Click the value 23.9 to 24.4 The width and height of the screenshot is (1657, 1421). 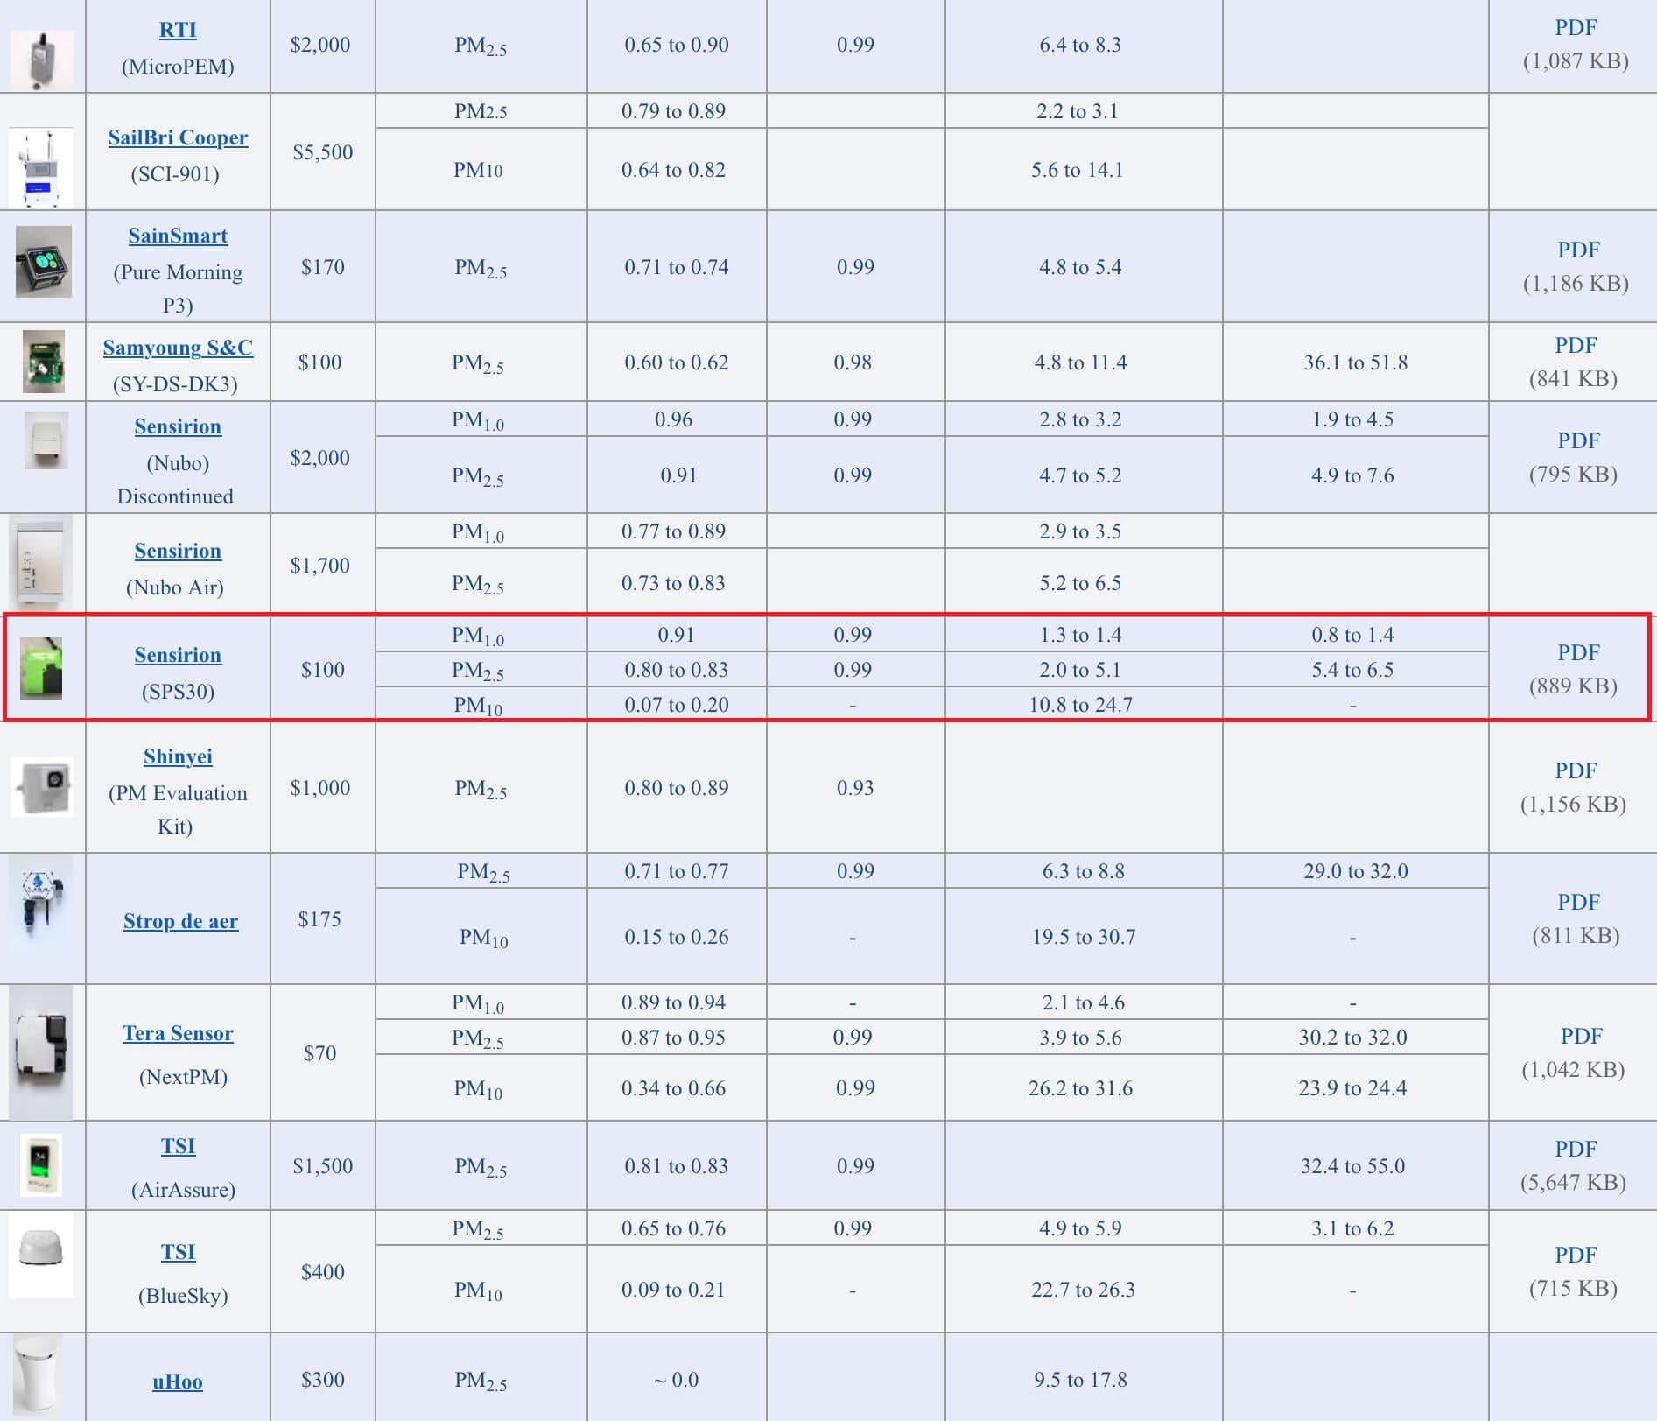tap(1353, 1088)
